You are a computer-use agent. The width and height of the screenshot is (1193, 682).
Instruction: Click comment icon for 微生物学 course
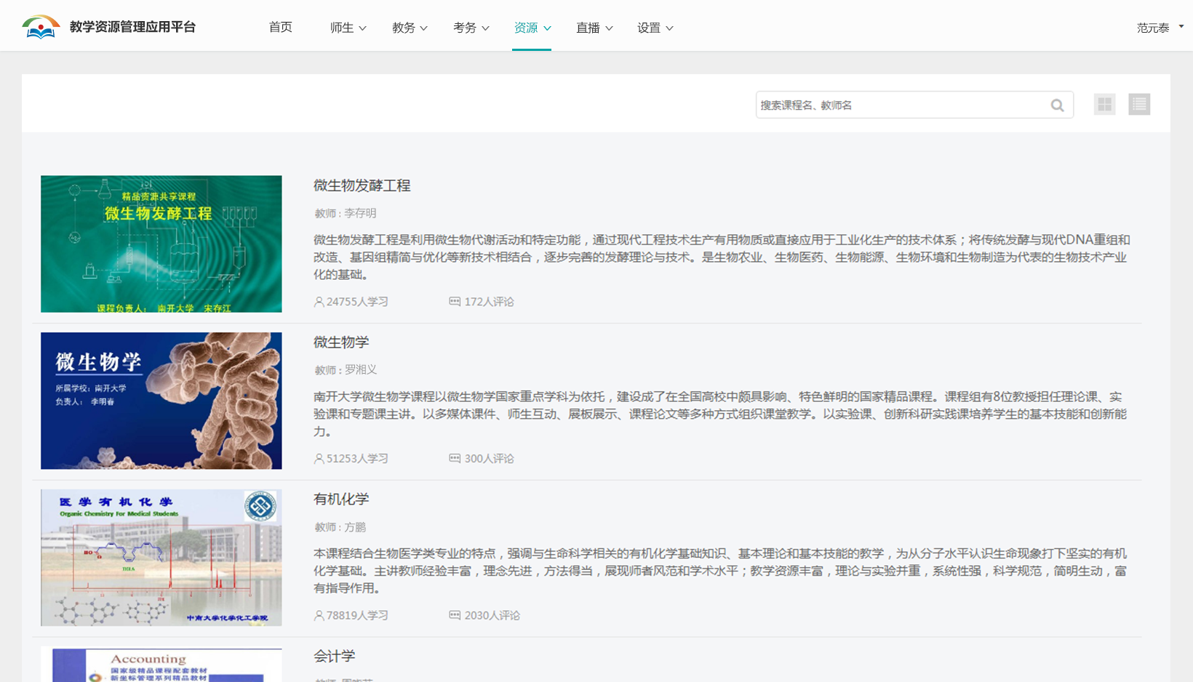(x=455, y=459)
